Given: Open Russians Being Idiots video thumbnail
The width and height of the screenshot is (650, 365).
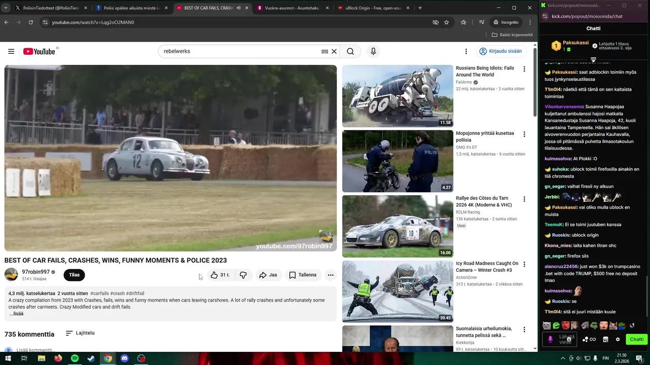Looking at the screenshot, I should tap(398, 96).
